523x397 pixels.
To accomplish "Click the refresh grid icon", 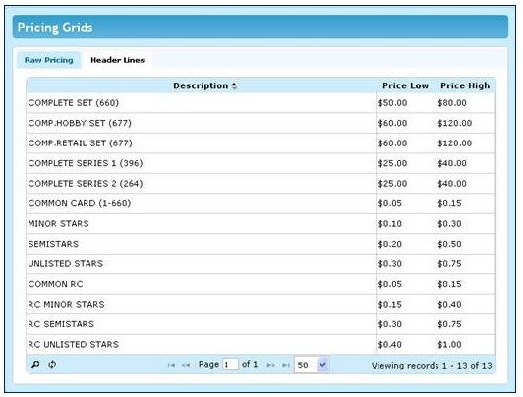I will click(x=52, y=364).
